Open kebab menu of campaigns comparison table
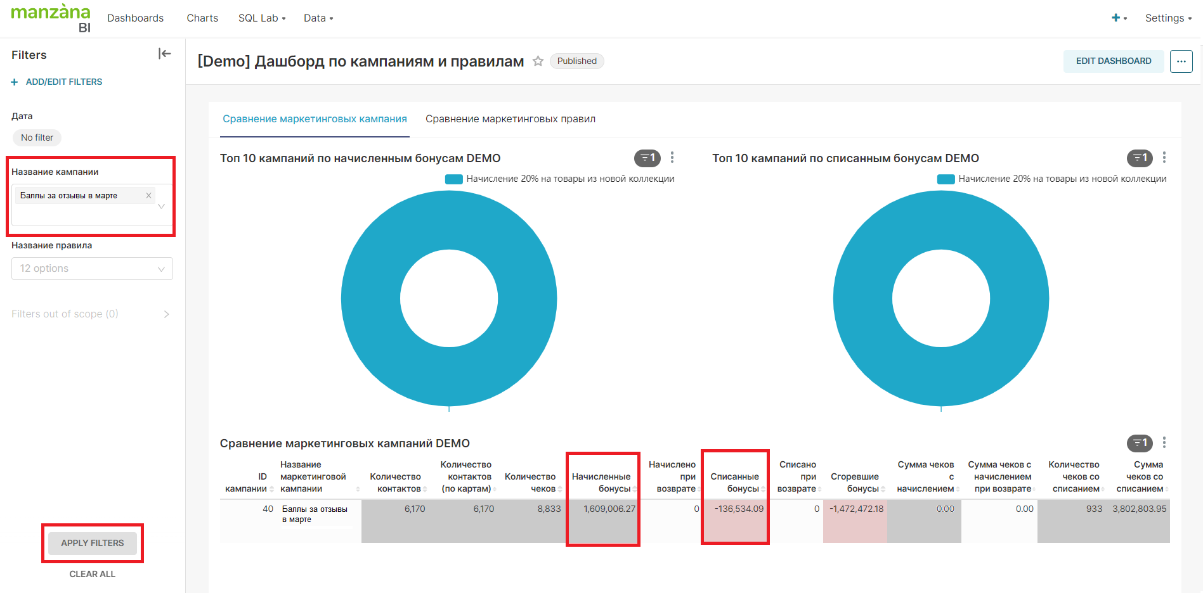 click(1164, 443)
